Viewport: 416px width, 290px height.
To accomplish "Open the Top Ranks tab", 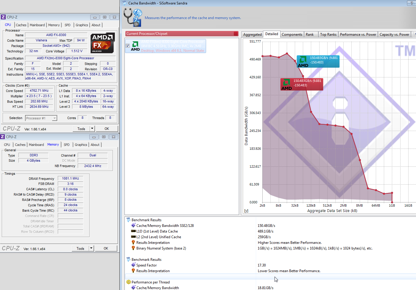I will 328,35.
